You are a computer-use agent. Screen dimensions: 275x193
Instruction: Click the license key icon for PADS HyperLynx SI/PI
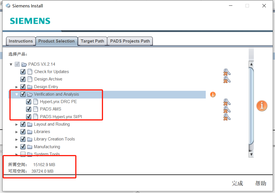point(227,117)
